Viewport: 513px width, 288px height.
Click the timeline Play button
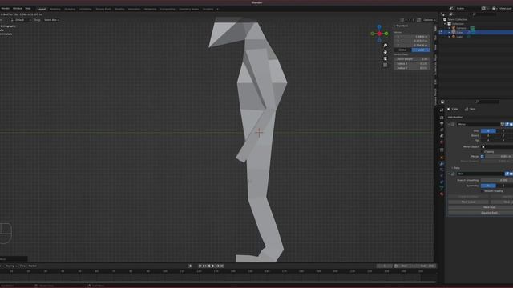click(213, 266)
